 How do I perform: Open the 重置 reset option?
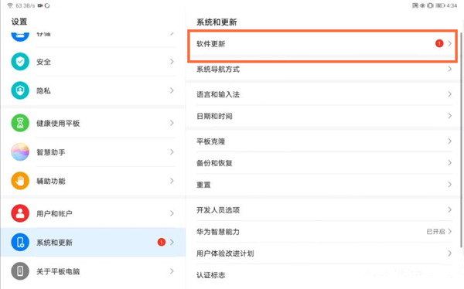point(324,185)
